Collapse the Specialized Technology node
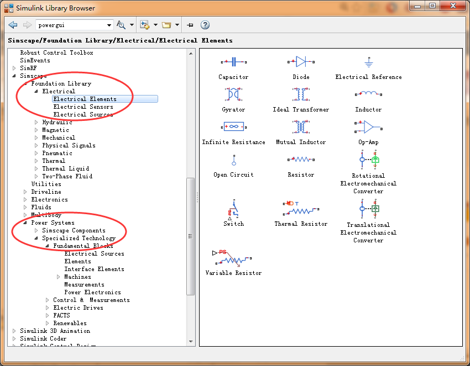Screen dimensions: 470x366 pyautogui.click(x=36, y=238)
